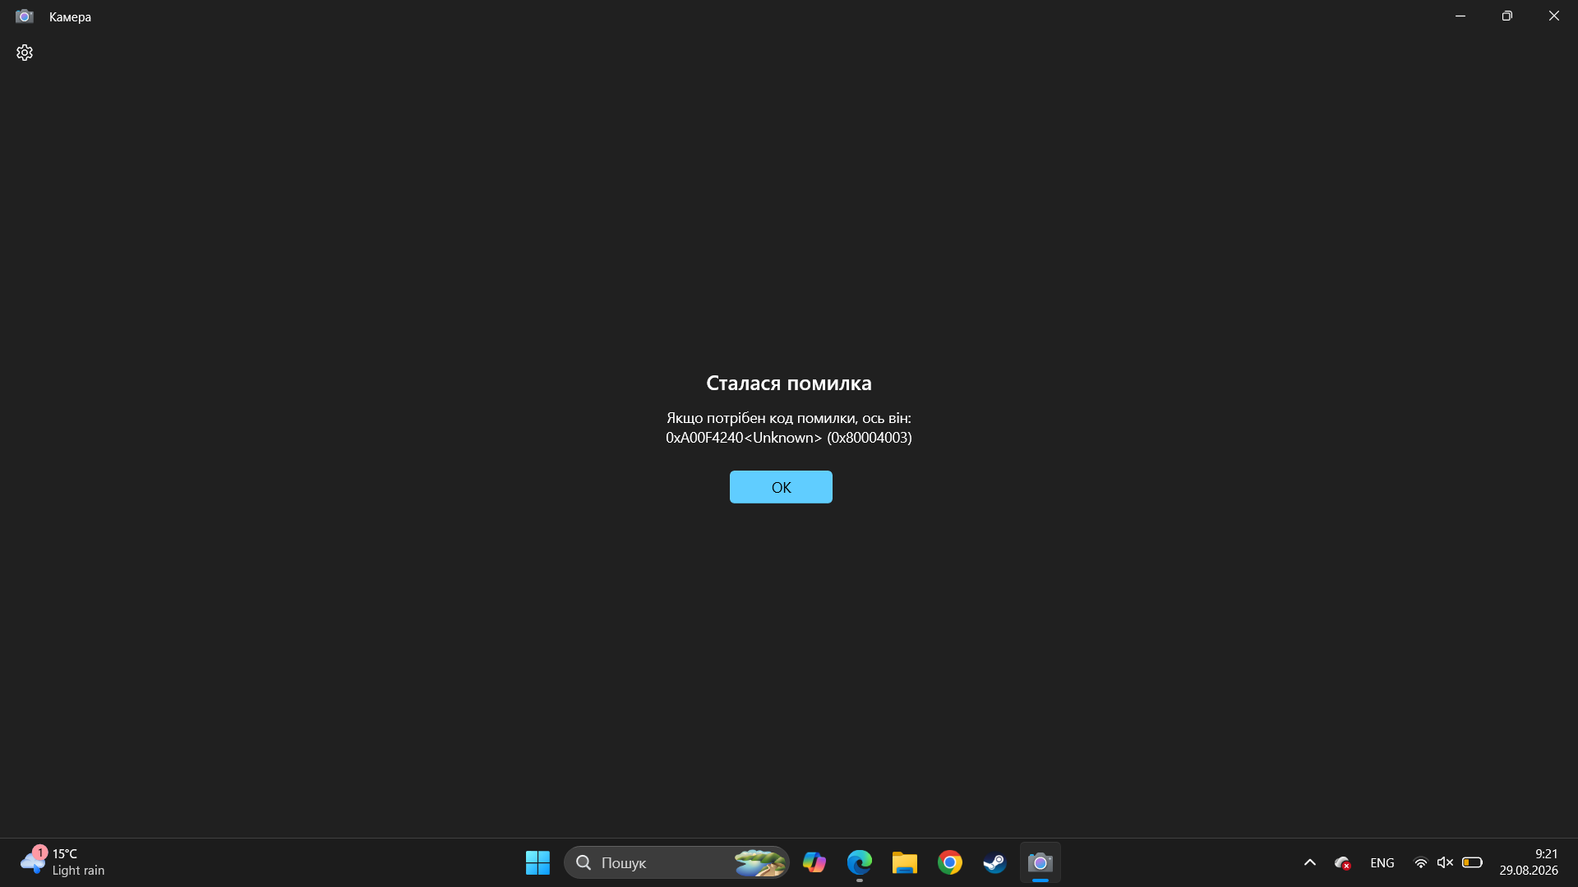
Task: Launch Google Chrome from taskbar
Action: [950, 862]
